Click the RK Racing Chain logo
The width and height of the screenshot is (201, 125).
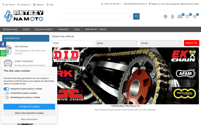[66, 75]
